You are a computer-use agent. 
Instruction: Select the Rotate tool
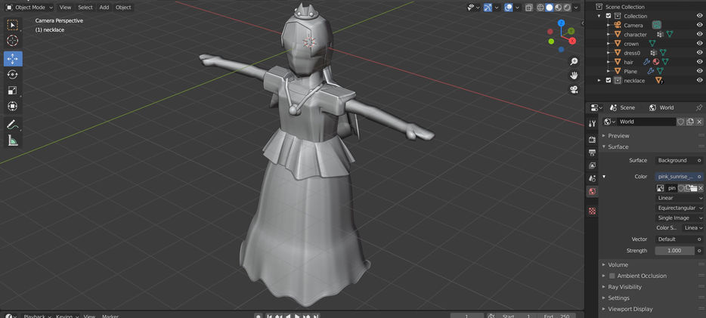(x=13, y=75)
